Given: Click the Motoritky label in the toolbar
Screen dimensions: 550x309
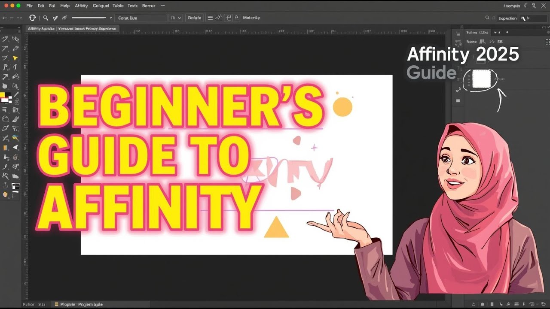Looking at the screenshot, I should (x=251, y=18).
